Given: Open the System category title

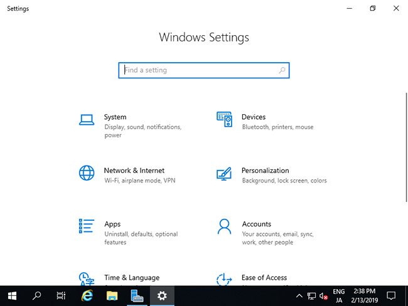Looking at the screenshot, I should coord(115,117).
